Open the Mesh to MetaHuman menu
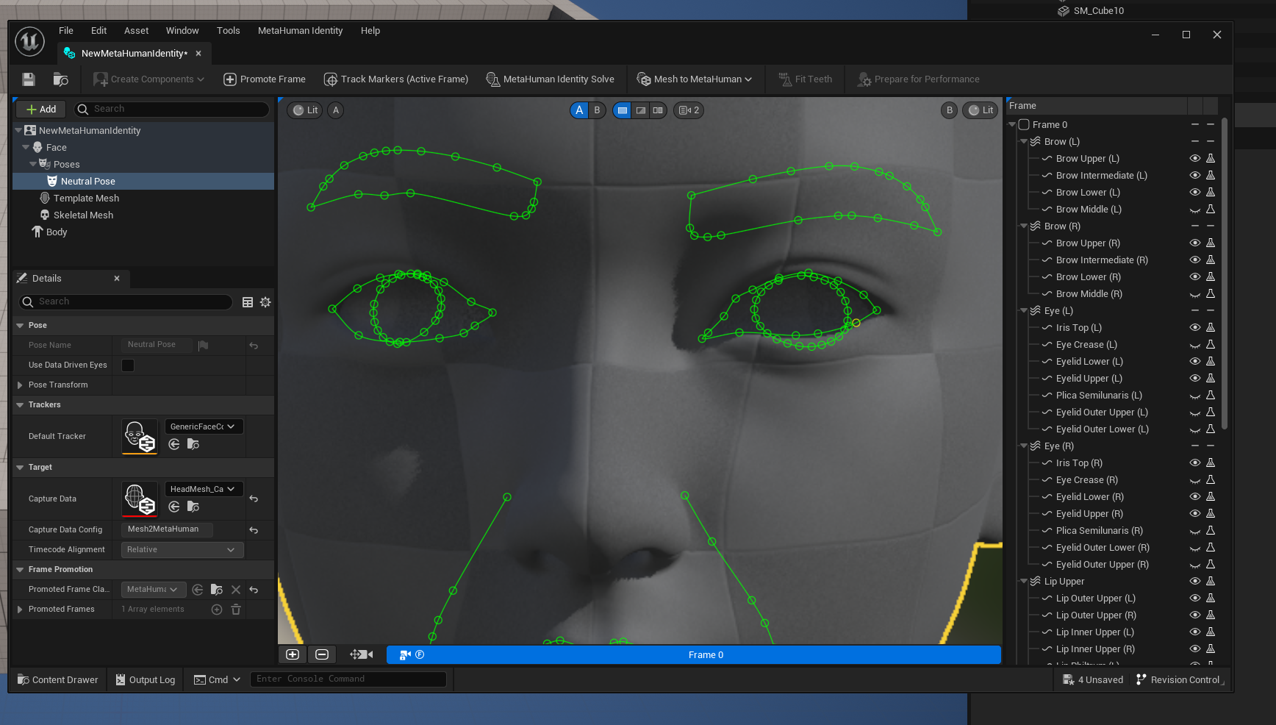This screenshot has height=725, width=1276. tap(695, 79)
